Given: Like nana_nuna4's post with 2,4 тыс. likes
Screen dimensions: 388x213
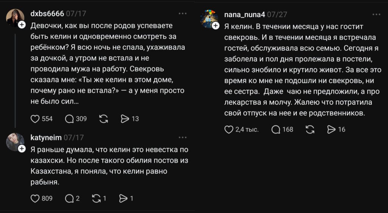Looking at the screenshot, I should (229, 130).
